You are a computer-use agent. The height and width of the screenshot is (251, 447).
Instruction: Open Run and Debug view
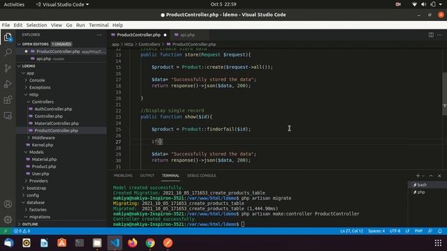(8, 84)
